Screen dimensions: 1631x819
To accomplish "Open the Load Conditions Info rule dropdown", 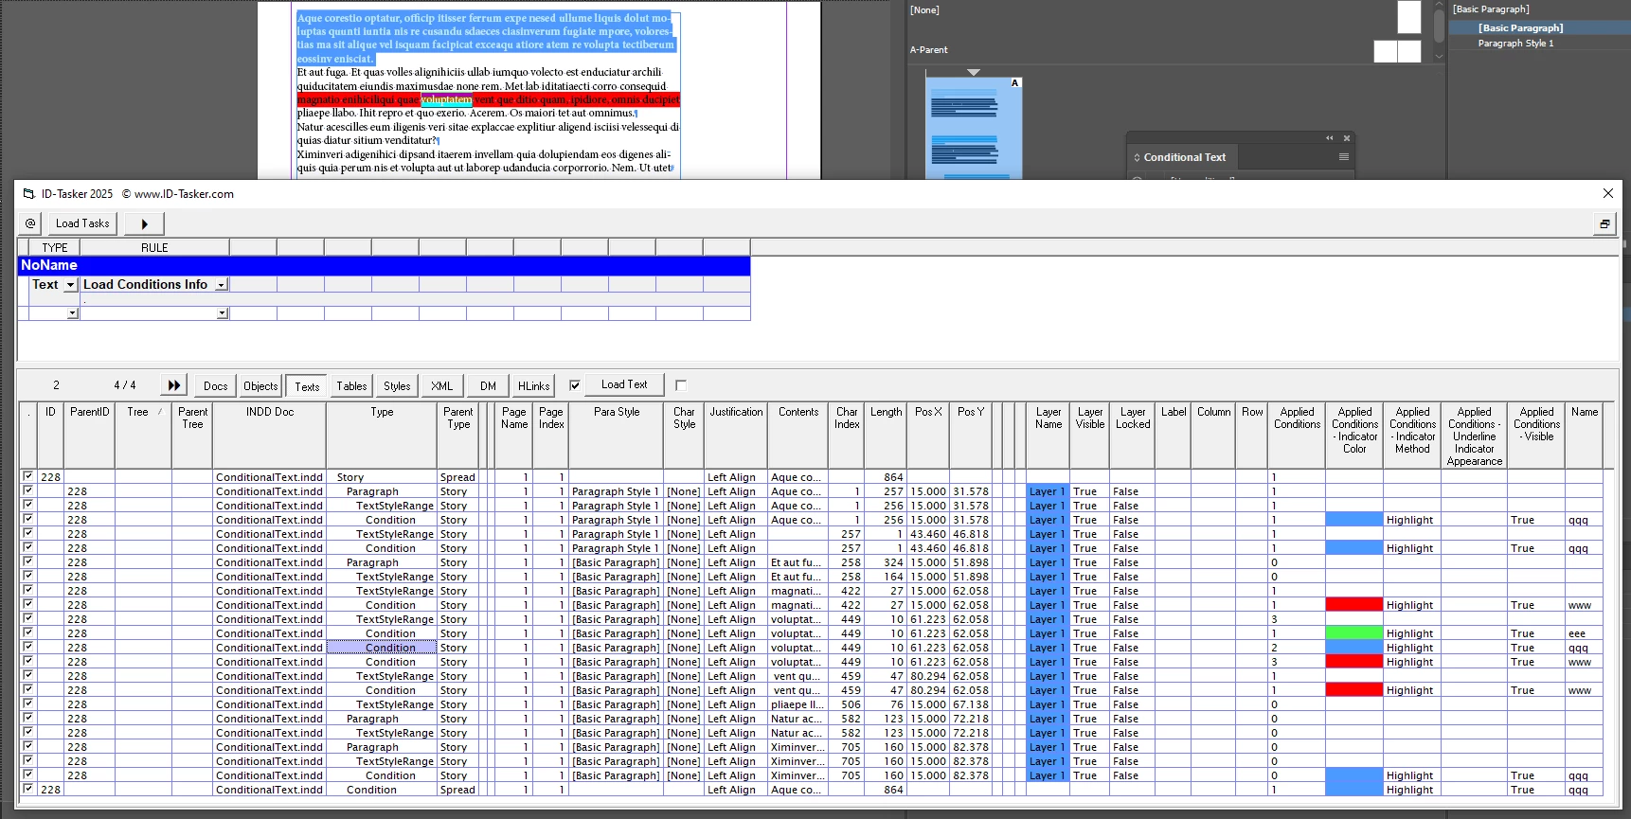I will tap(222, 284).
